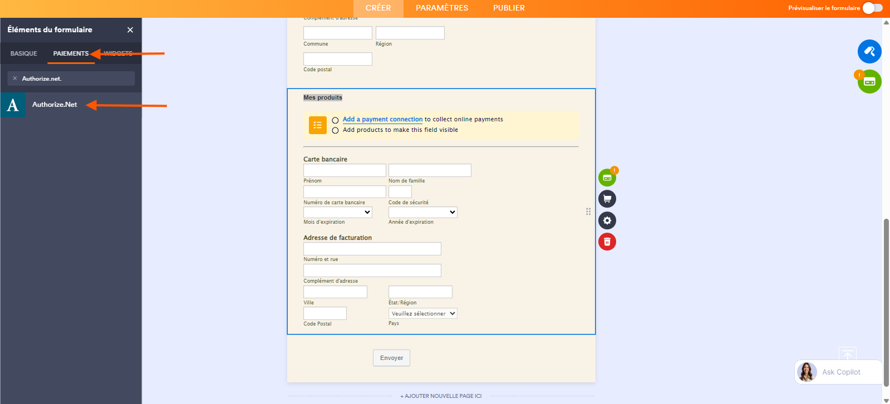Click Carte bancaire section label

[x=325, y=159]
